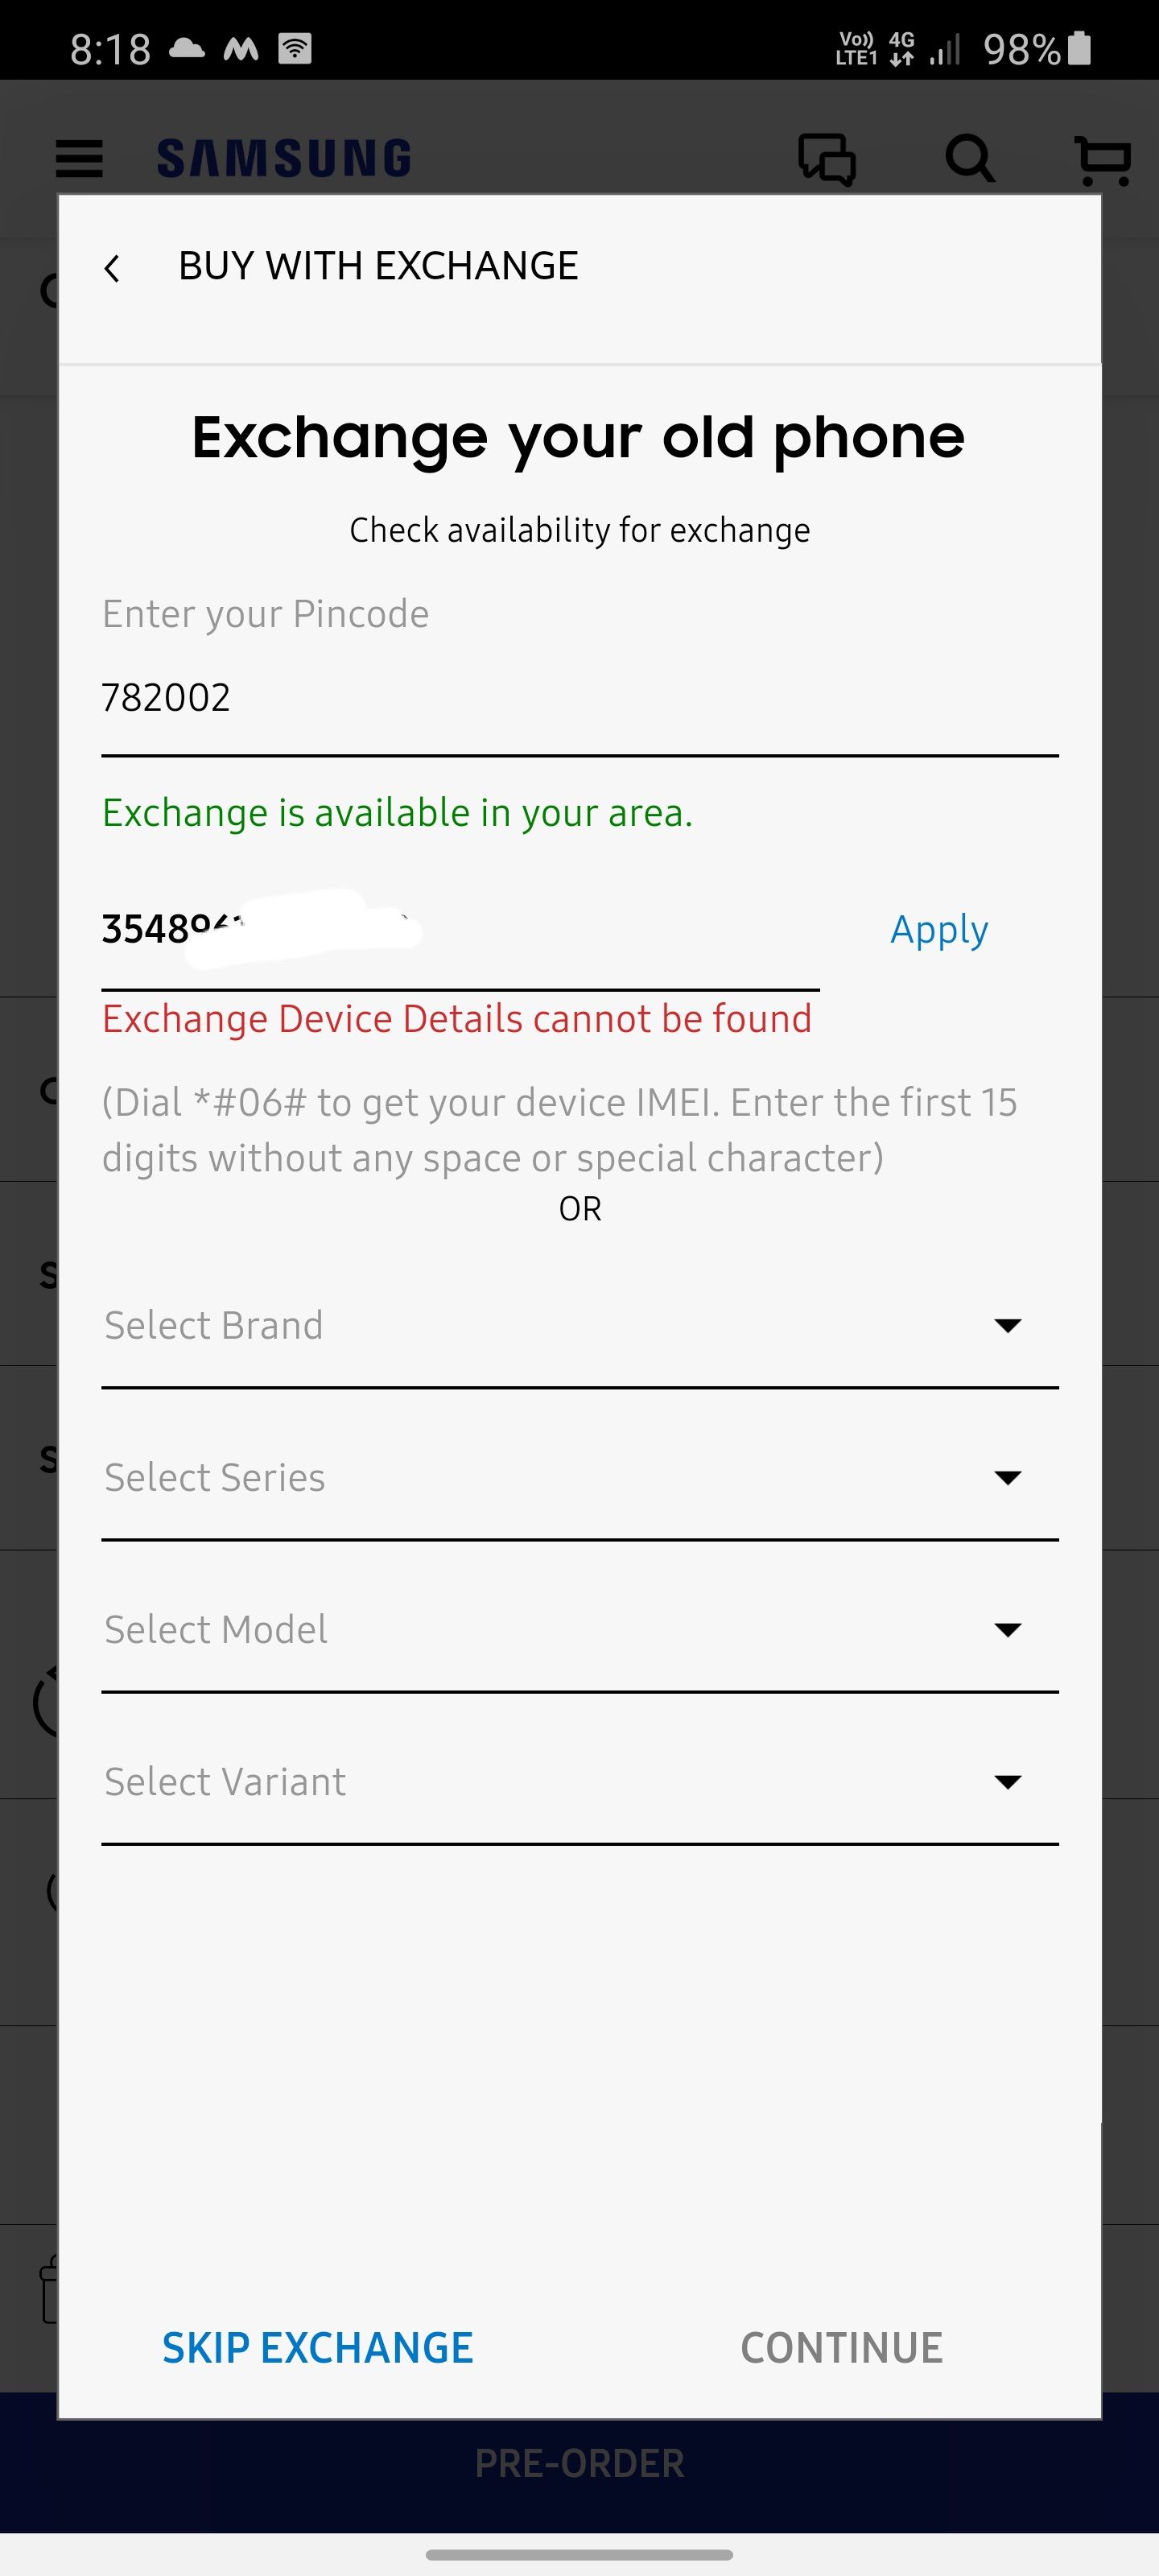Select the PRE-ORDER option at bottom
Viewport: 1159px width, 2576px height.
(579, 2464)
